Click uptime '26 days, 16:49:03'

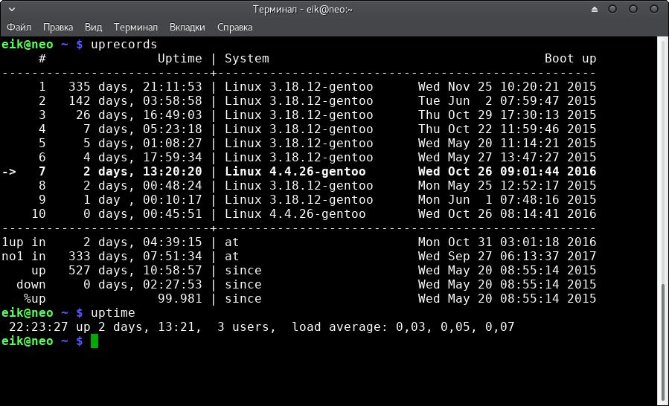coord(138,115)
